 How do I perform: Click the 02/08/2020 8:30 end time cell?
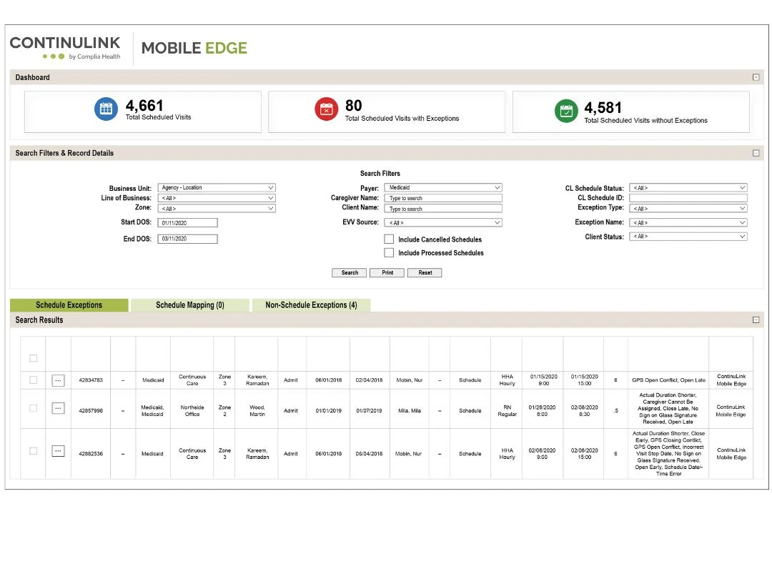tap(585, 410)
